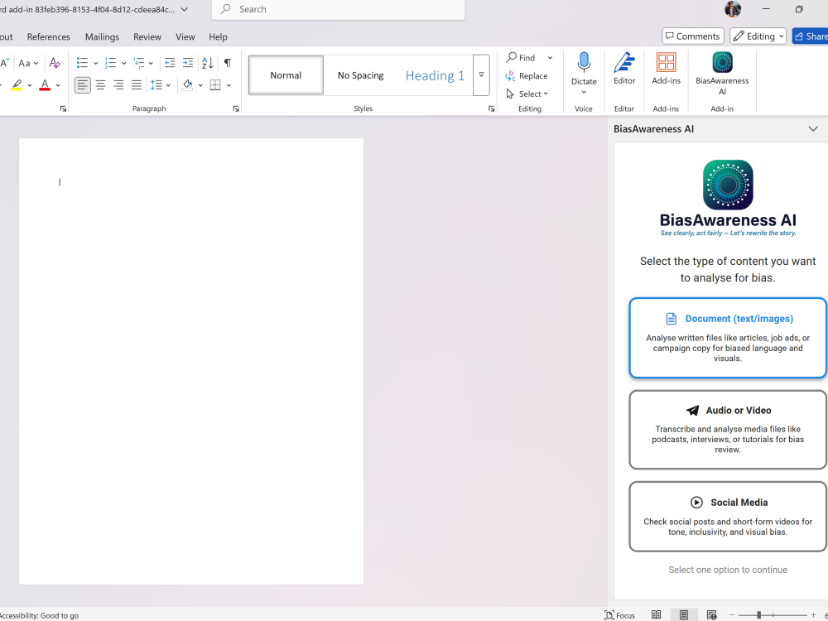Open numbering style dropdown arrow

click(123, 64)
